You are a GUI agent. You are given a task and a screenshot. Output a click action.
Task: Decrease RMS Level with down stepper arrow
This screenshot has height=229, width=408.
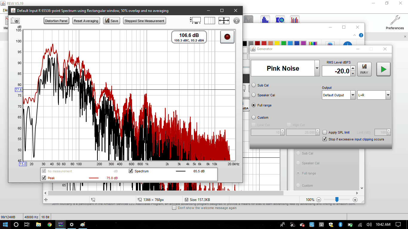[353, 74]
